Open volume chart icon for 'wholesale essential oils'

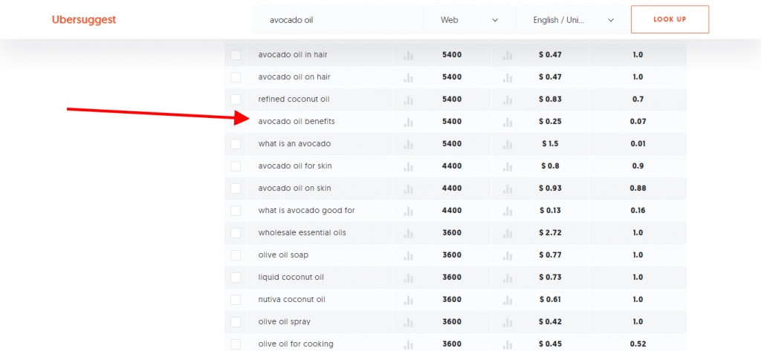pyautogui.click(x=408, y=234)
